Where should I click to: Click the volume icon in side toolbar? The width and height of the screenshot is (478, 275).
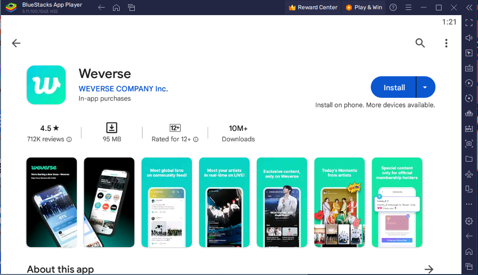[x=469, y=38]
